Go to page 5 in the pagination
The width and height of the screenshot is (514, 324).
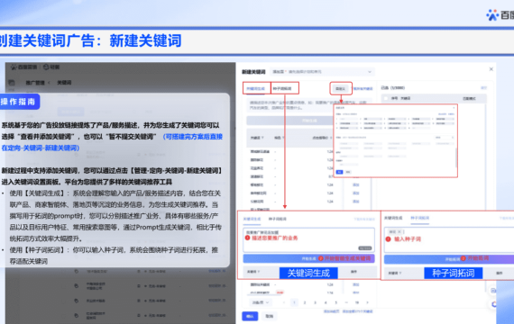coord(336,302)
